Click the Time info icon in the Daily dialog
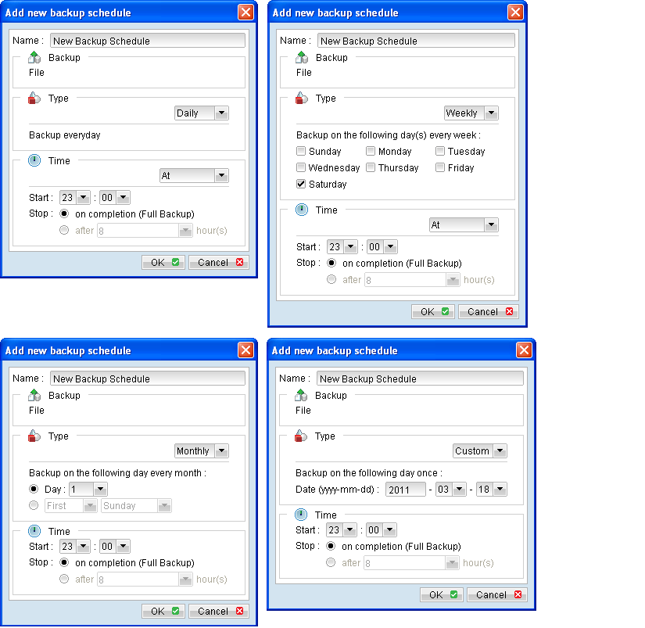 pos(34,160)
